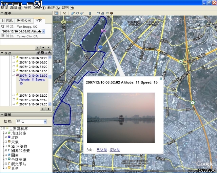Click the green star icon of 地理網路
This screenshot has width=217, height=173.
9,132
